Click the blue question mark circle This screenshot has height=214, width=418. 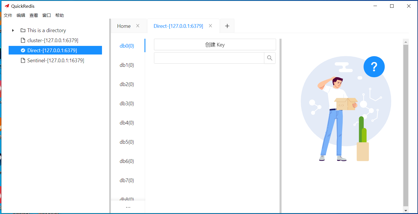pos(374,67)
